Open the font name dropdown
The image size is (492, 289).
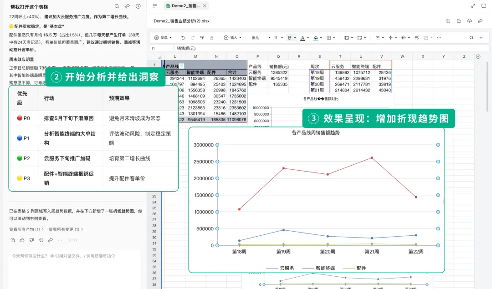tap(261, 38)
